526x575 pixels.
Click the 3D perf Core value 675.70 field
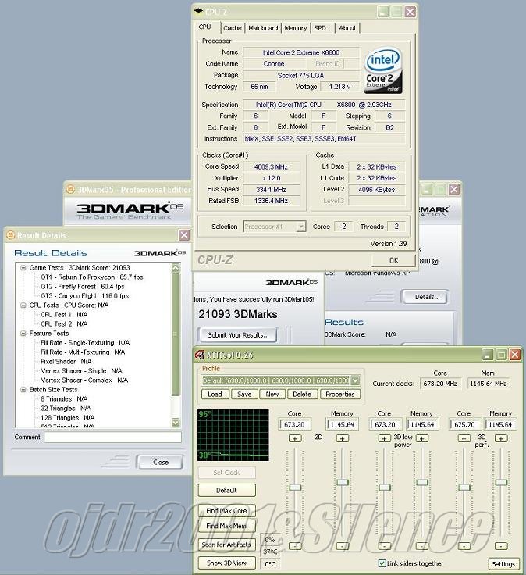pos(465,425)
